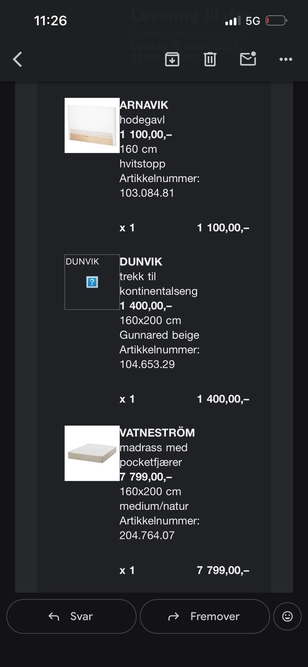Tap article number 103.084.81
Image resolution: width=308 pixels, height=667 pixels.
pyautogui.click(x=147, y=193)
